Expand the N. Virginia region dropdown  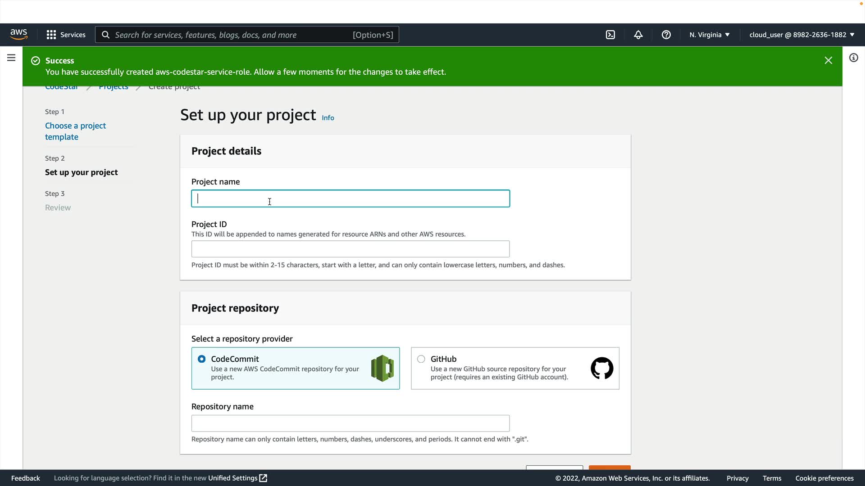[709, 35]
